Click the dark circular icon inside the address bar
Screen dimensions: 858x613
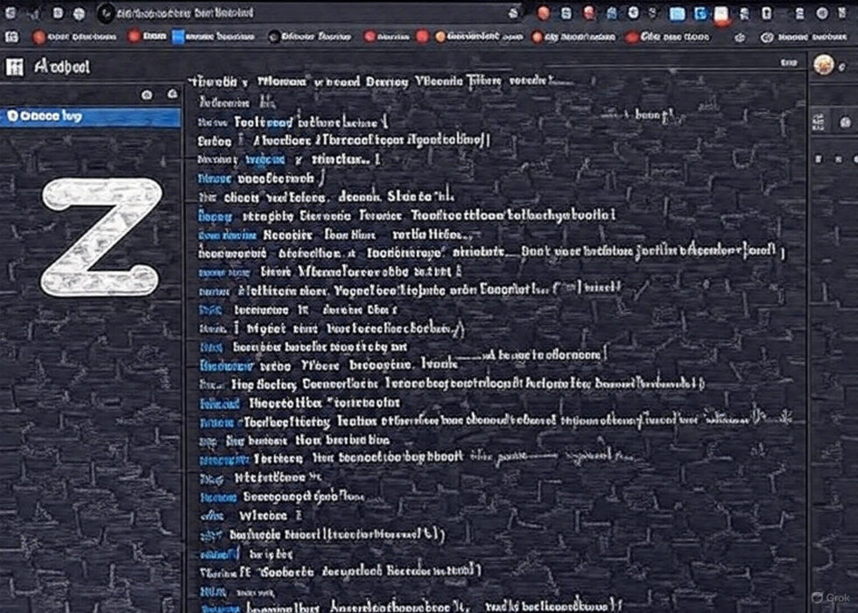(106, 13)
